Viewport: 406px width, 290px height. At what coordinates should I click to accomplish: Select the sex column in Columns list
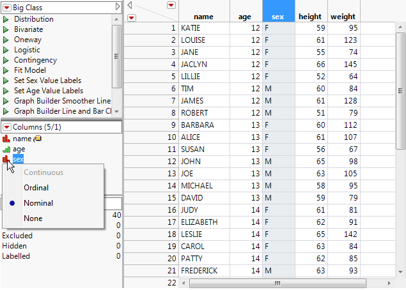18,159
